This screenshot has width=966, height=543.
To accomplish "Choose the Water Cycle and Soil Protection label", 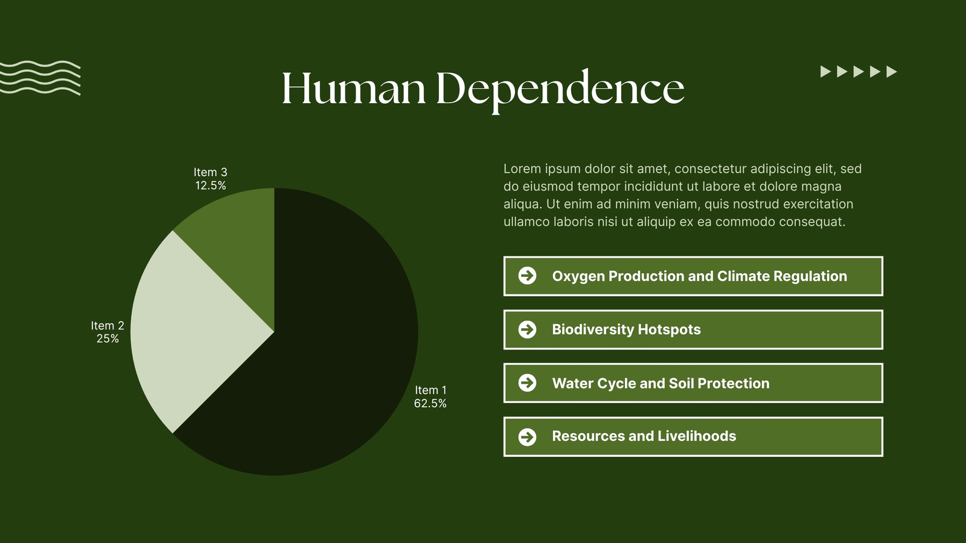I will [x=661, y=383].
